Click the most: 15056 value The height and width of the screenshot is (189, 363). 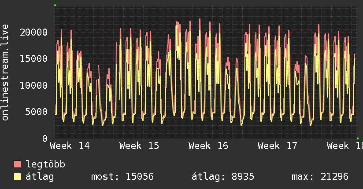[x=122, y=177]
